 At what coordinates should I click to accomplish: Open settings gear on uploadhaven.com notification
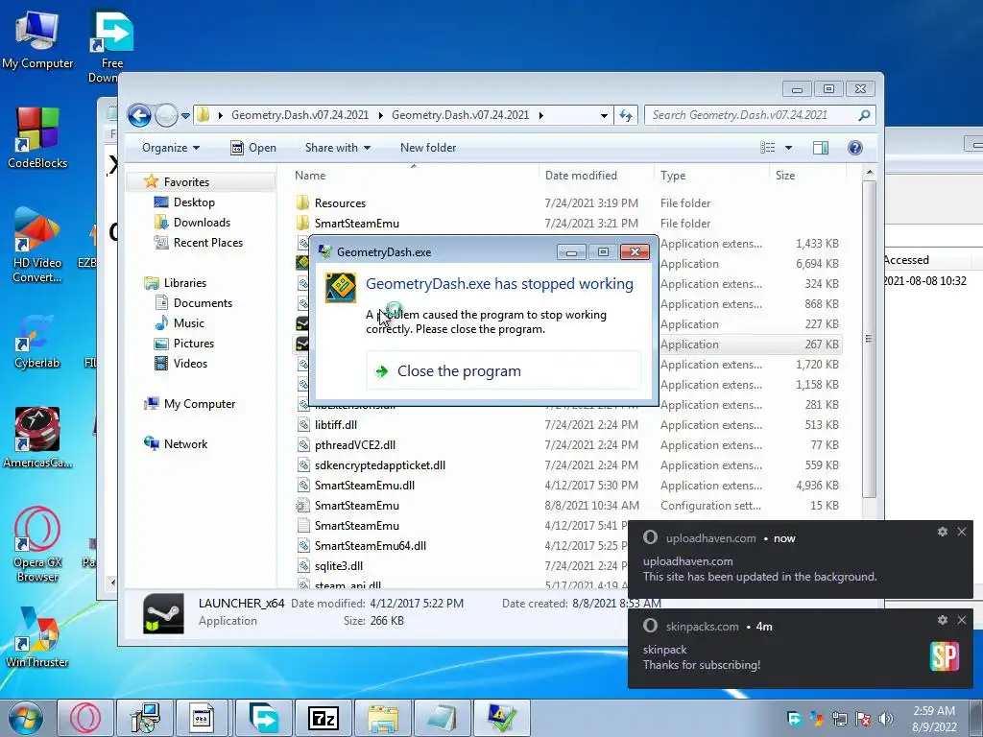coord(943,532)
